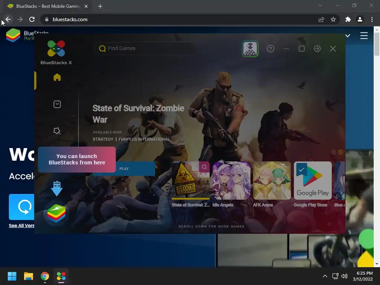Select the Idle Angels game thumbnail

(232, 180)
